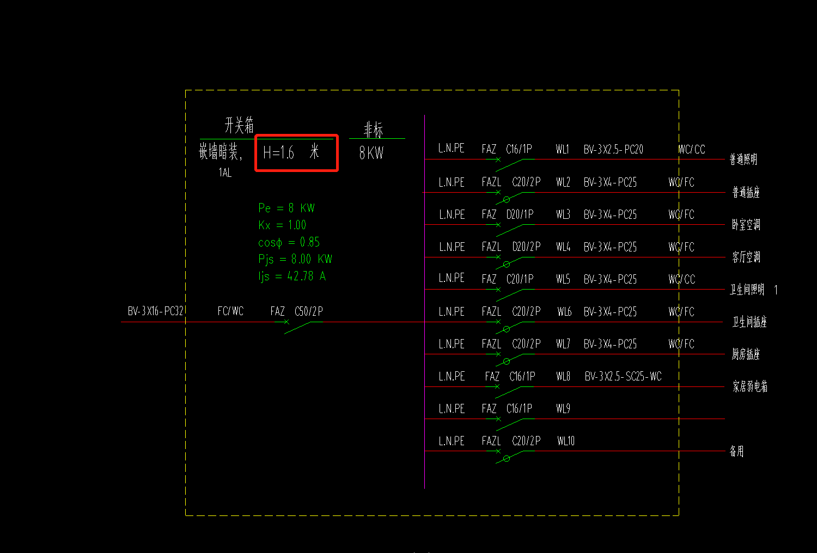Viewport: 817px width, 553px height.
Task: Select the green Pe = 8 KW line
Action: point(286,208)
